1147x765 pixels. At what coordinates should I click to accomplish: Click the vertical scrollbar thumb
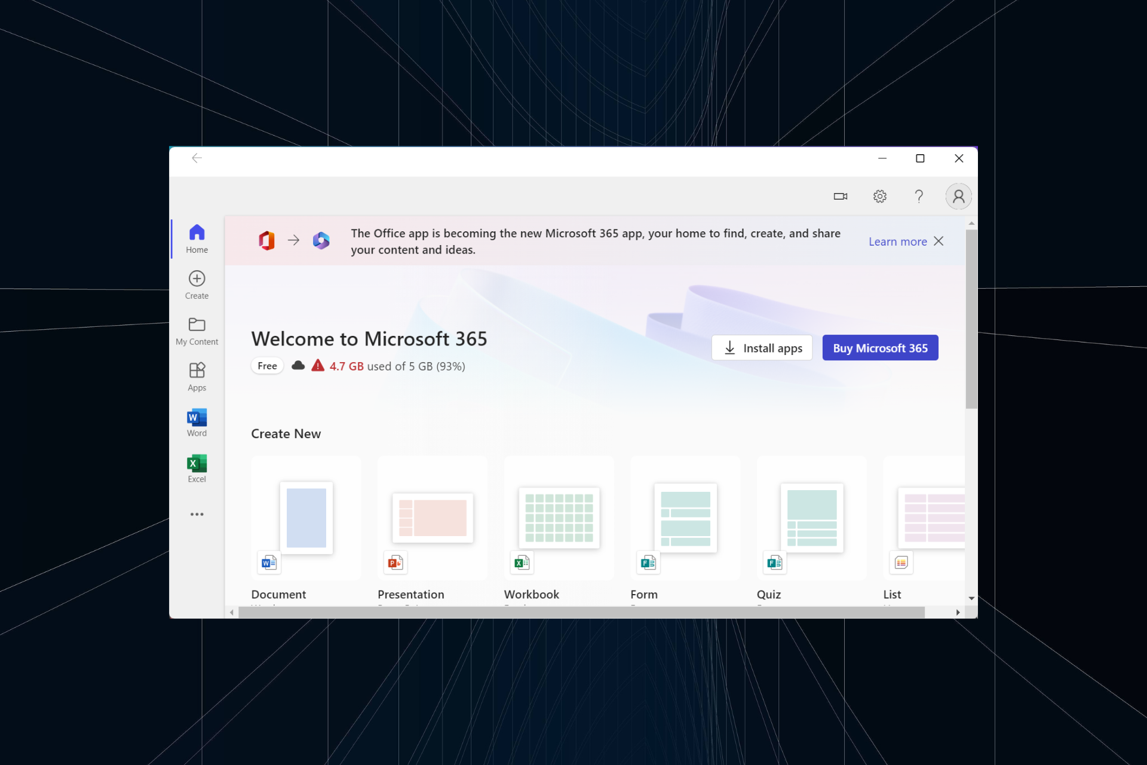[971, 319]
